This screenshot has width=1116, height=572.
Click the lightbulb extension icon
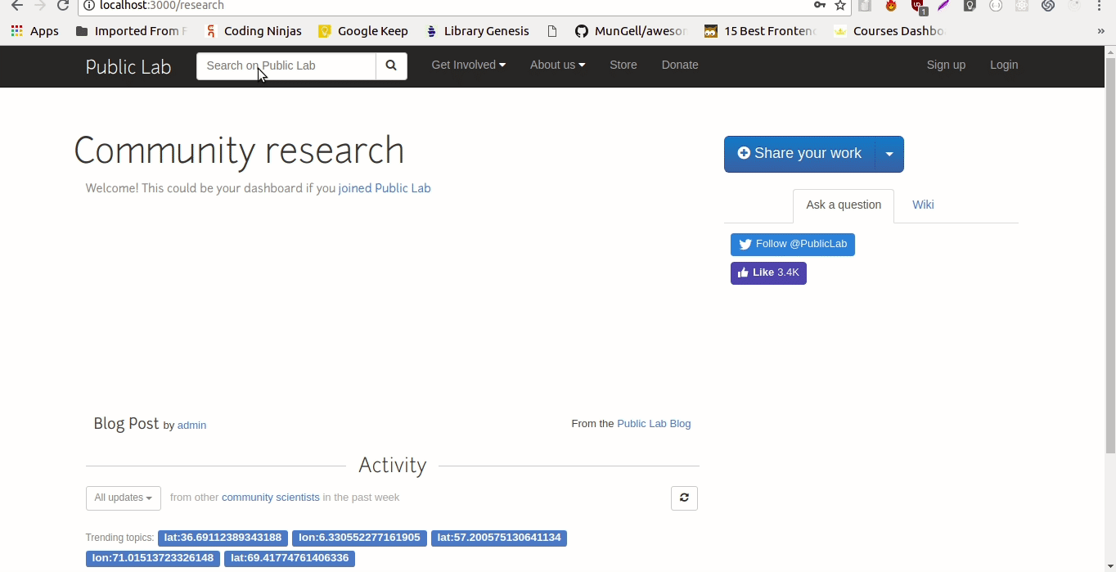(x=970, y=6)
